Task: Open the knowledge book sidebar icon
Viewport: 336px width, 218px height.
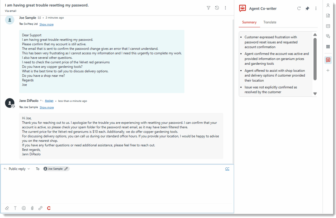Action: coord(328,26)
